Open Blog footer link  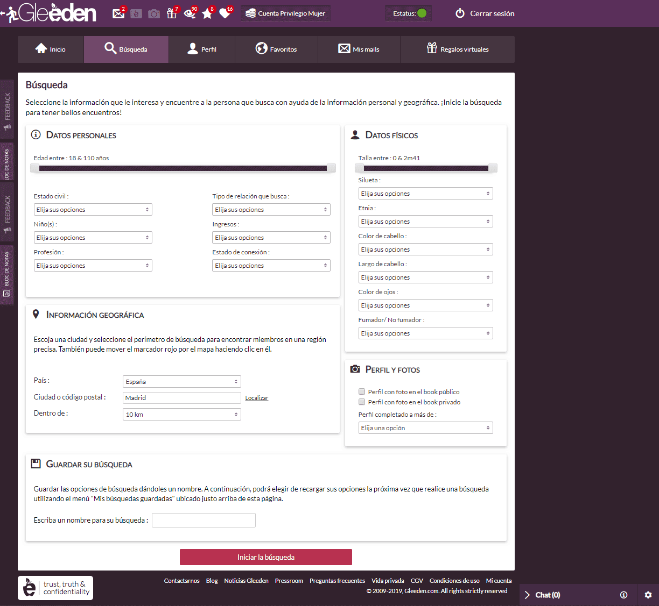coord(212,581)
